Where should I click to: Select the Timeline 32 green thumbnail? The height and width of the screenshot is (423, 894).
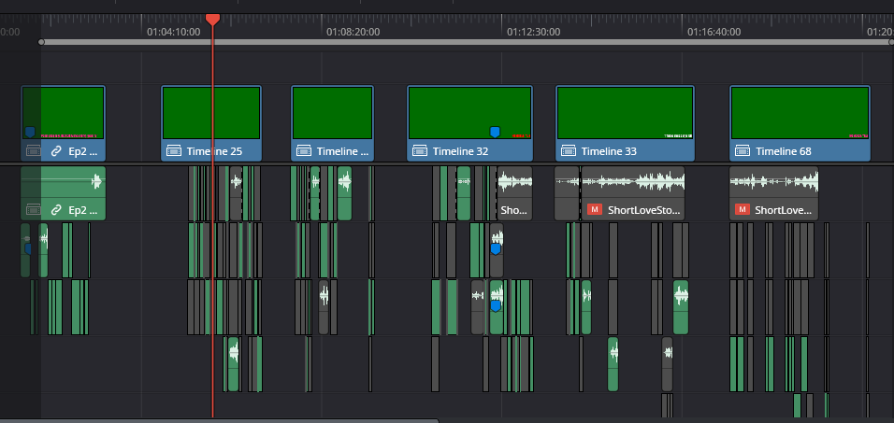click(x=469, y=113)
